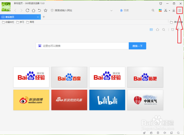
Task: Restore closed tab with the undo icon
Action: coord(39,10)
